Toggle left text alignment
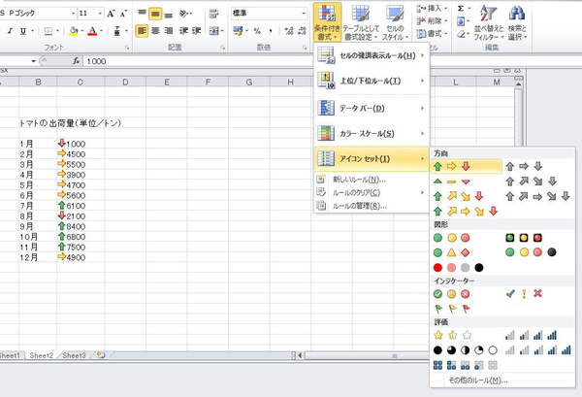The height and width of the screenshot is (397, 582). pyautogui.click(x=143, y=31)
